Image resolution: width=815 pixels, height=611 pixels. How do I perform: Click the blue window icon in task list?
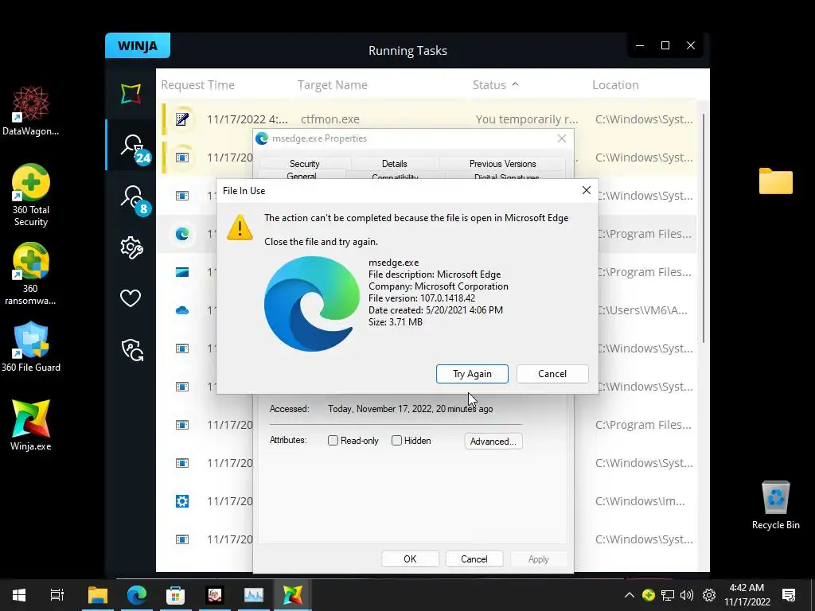coord(182,272)
